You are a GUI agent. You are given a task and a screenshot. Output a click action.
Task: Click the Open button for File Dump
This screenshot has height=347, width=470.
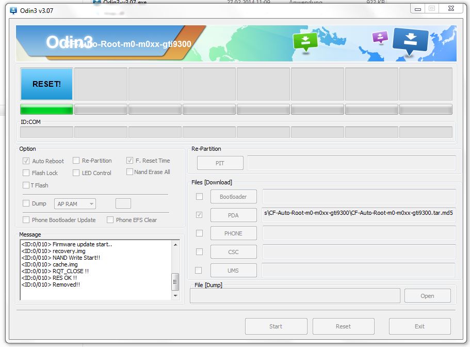[x=427, y=296]
